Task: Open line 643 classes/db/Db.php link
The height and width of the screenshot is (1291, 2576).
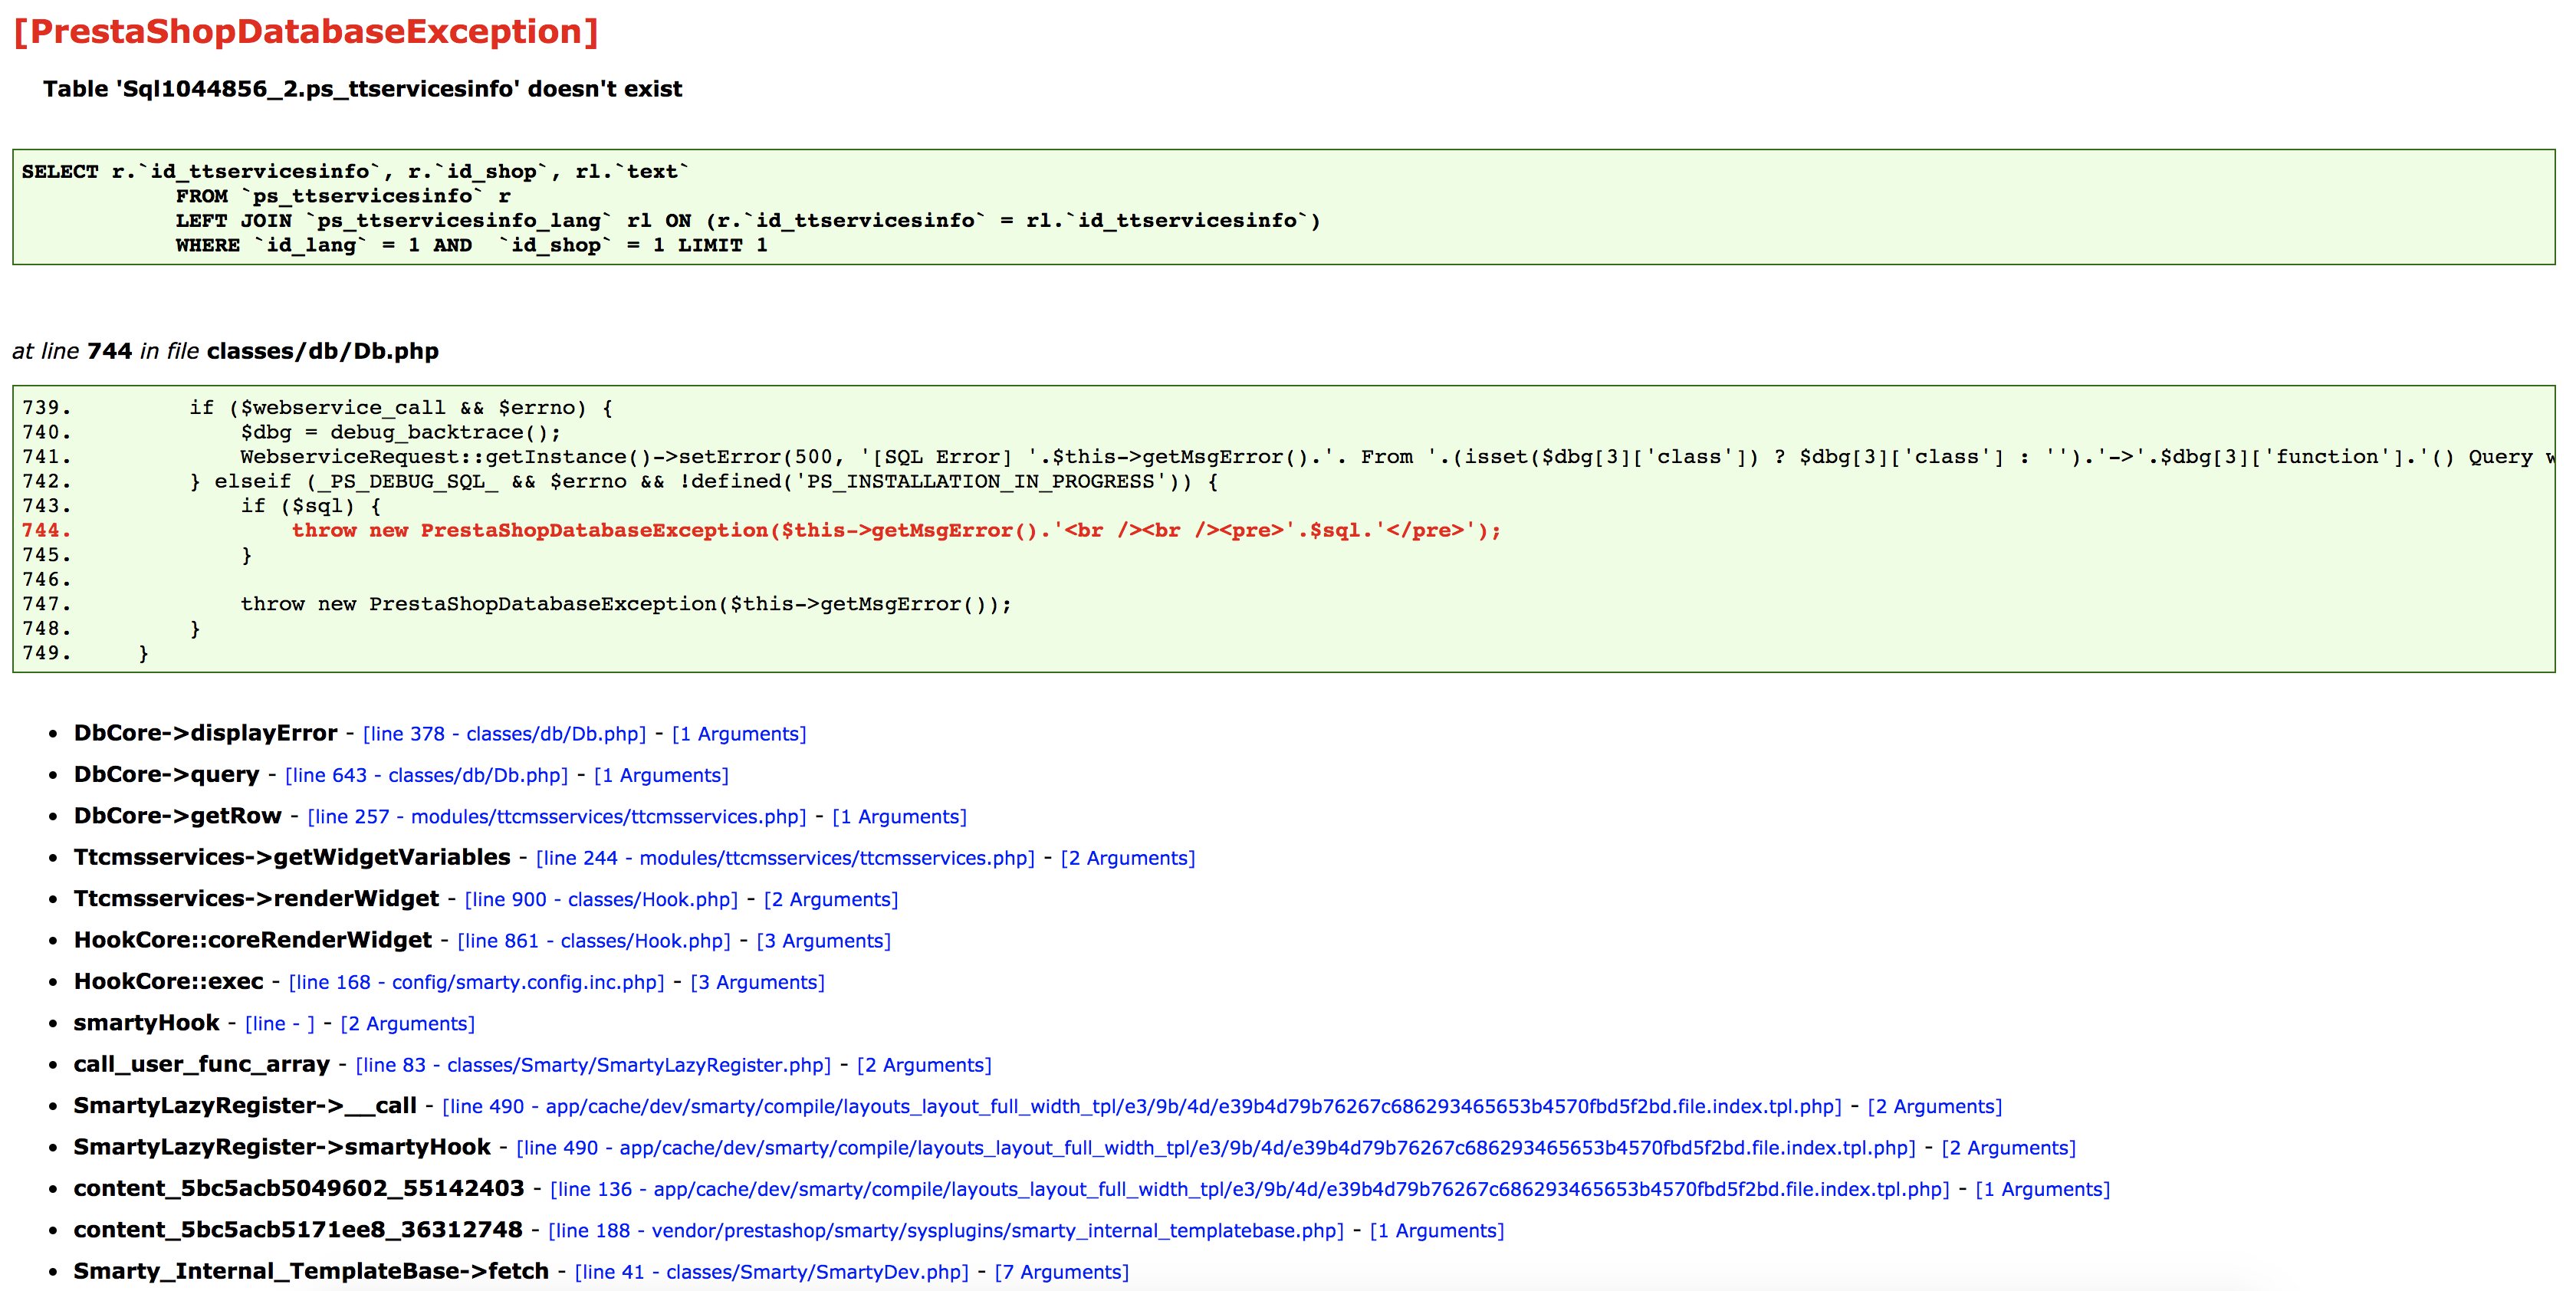Action: tap(426, 775)
